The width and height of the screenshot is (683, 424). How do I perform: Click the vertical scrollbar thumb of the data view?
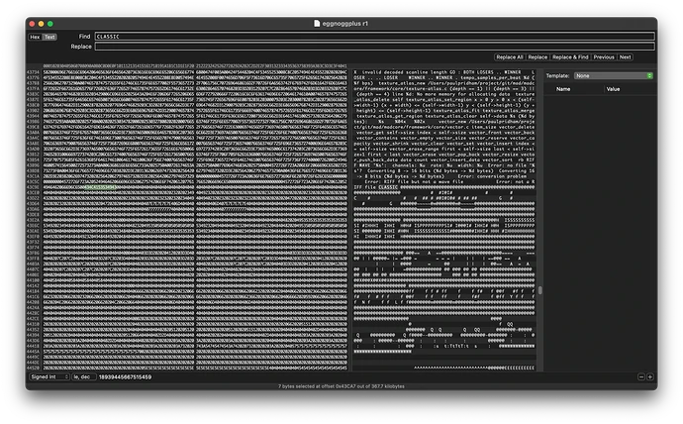pos(540,290)
